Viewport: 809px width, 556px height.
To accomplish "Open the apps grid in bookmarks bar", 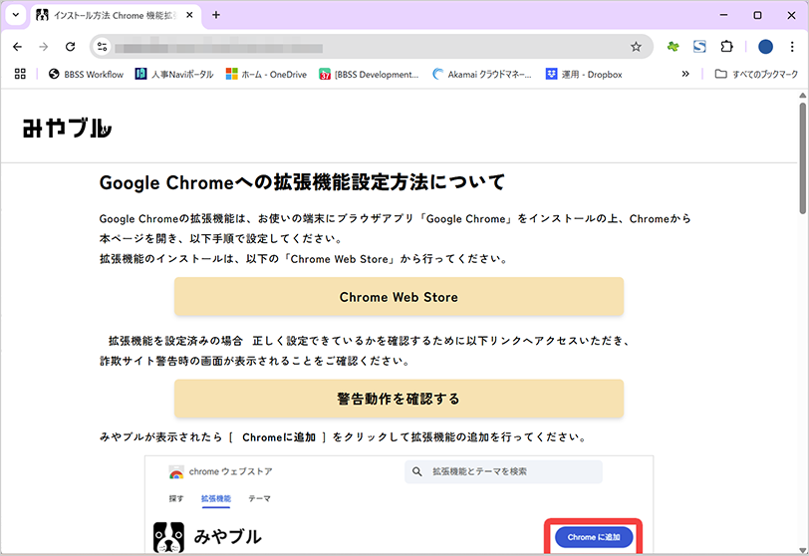I will pos(19,74).
